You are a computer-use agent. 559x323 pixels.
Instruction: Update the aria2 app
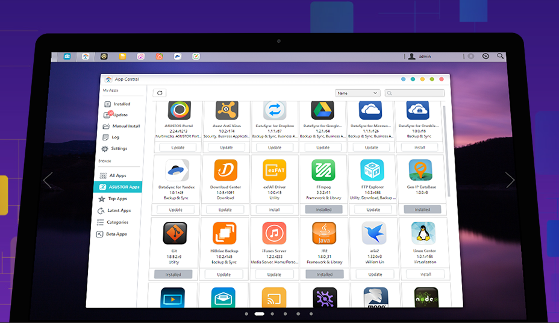point(375,274)
